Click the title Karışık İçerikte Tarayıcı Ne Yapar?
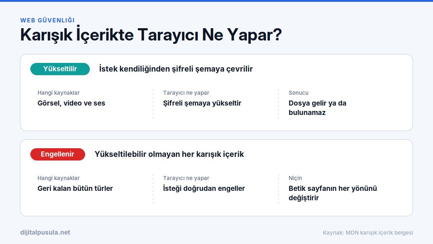Image resolution: width=433 pixels, height=244 pixels. 151,35
